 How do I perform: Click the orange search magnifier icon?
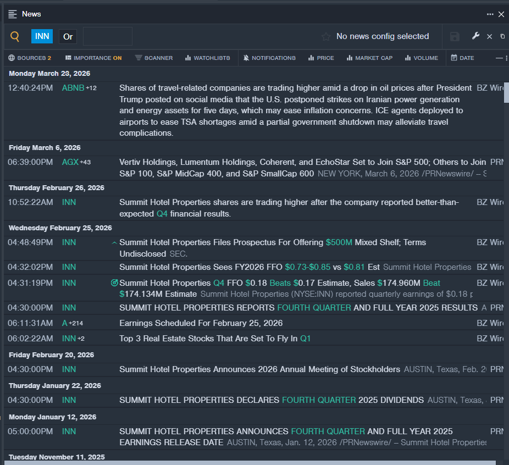point(15,36)
